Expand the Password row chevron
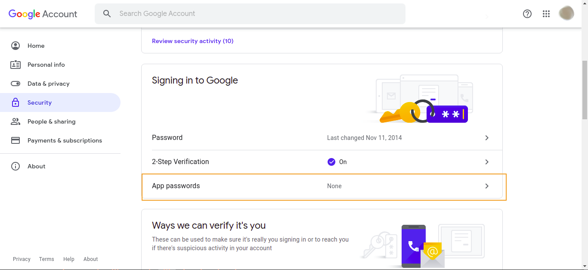 (487, 138)
